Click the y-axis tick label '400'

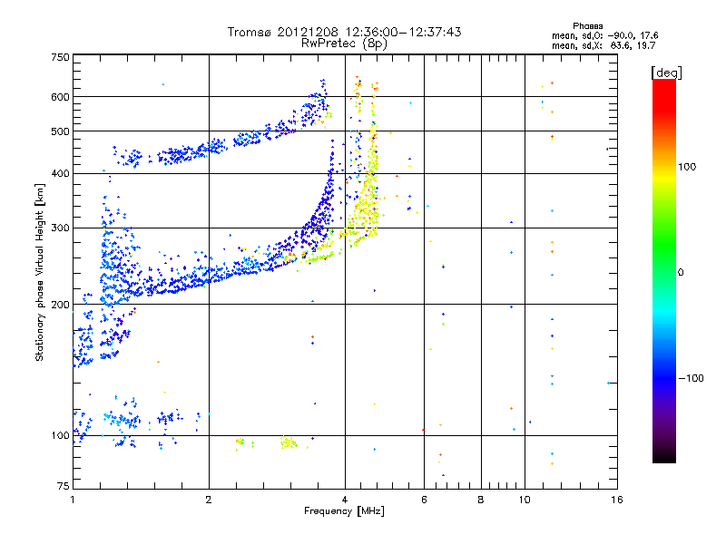[x=60, y=173]
